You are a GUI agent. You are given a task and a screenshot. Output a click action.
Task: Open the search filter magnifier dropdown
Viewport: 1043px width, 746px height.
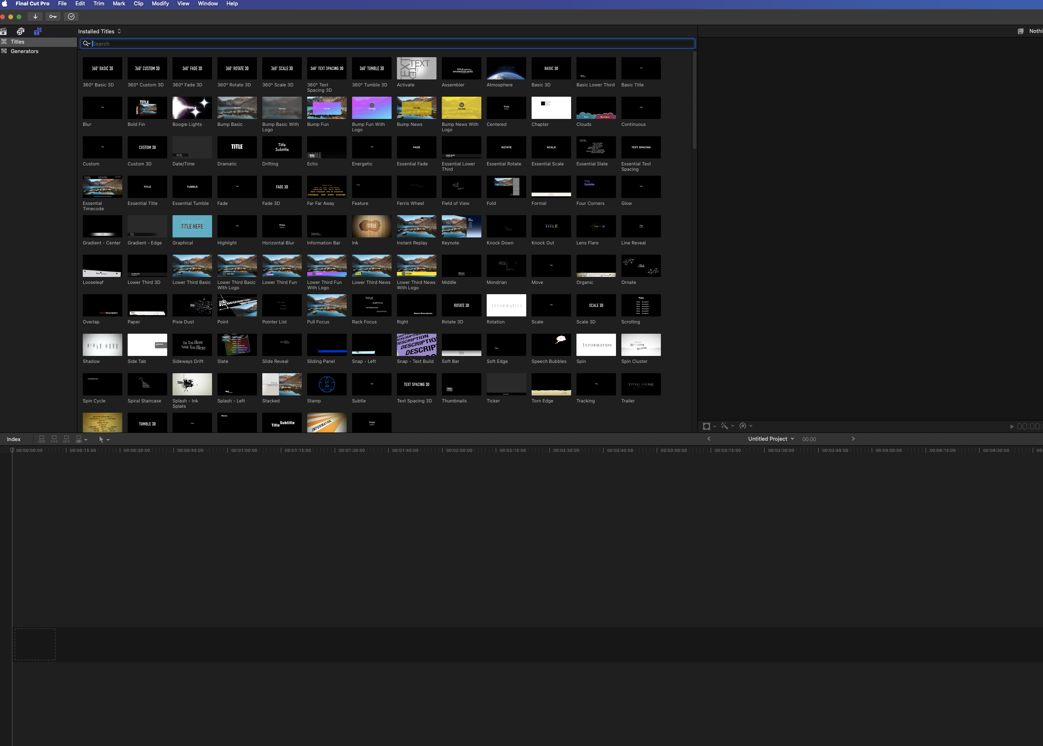coord(86,44)
